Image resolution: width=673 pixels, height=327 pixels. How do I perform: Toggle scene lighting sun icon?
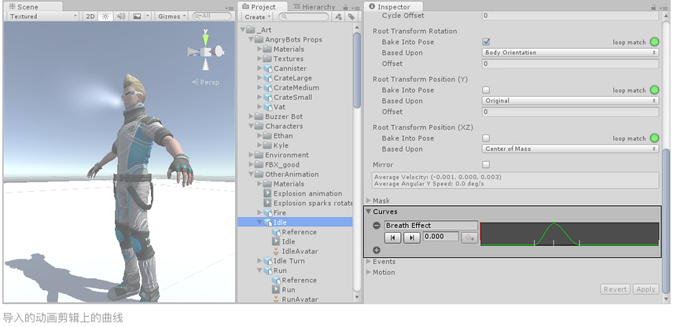coord(105,17)
